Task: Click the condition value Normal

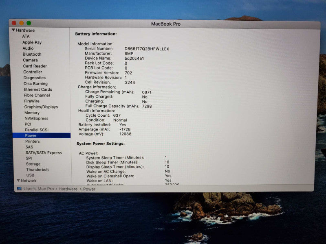Action: point(120,120)
